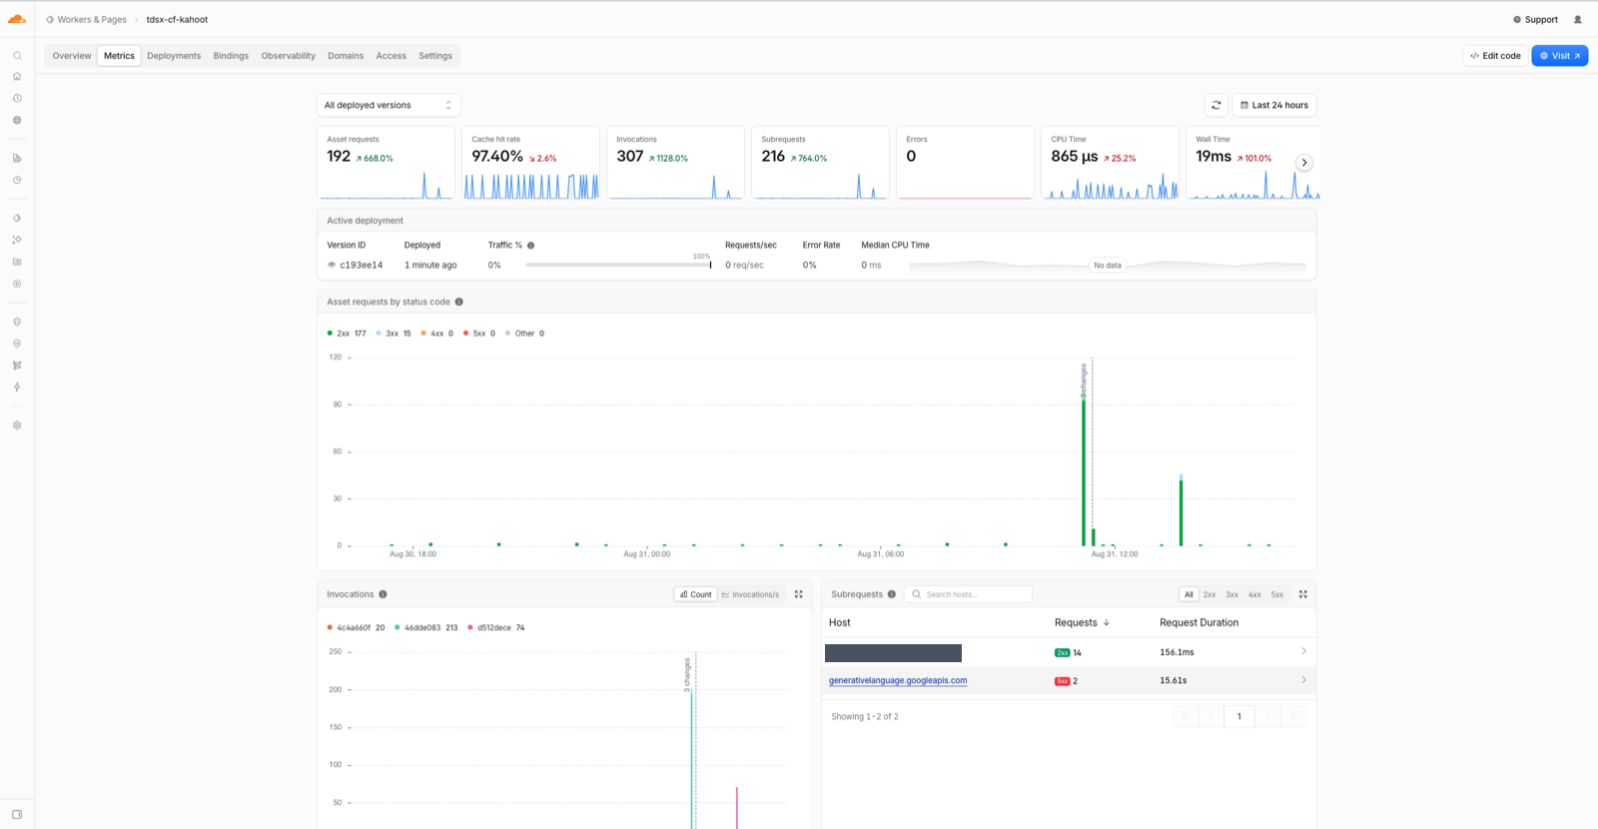Image resolution: width=1598 pixels, height=829 pixels.
Task: Open the Settings tab
Action: pyautogui.click(x=435, y=56)
